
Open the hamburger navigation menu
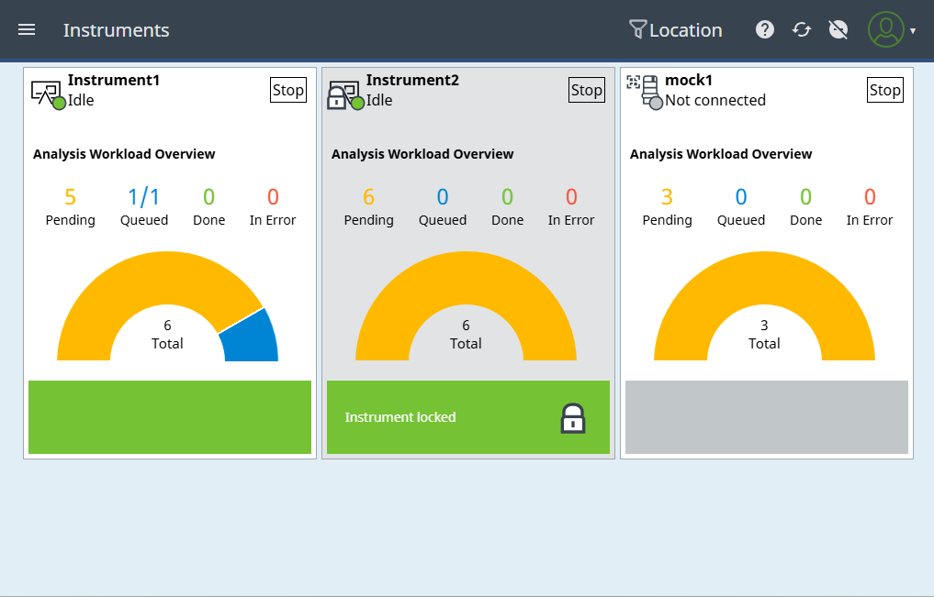(27, 29)
